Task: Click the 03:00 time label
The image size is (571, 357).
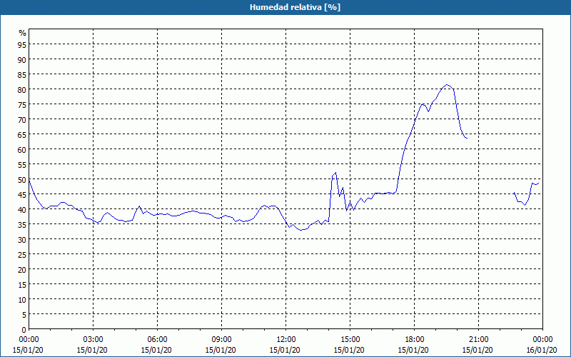Action: 94,340
